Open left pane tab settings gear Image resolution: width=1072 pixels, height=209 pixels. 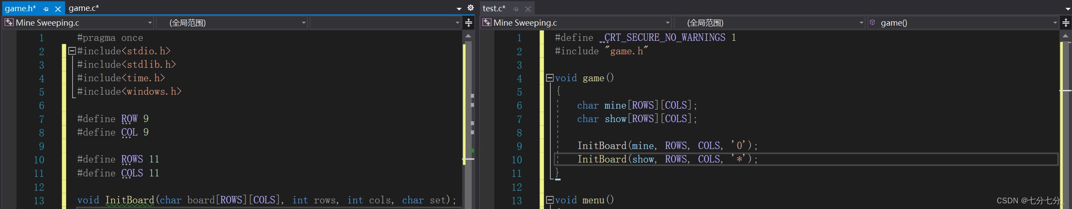tap(470, 8)
